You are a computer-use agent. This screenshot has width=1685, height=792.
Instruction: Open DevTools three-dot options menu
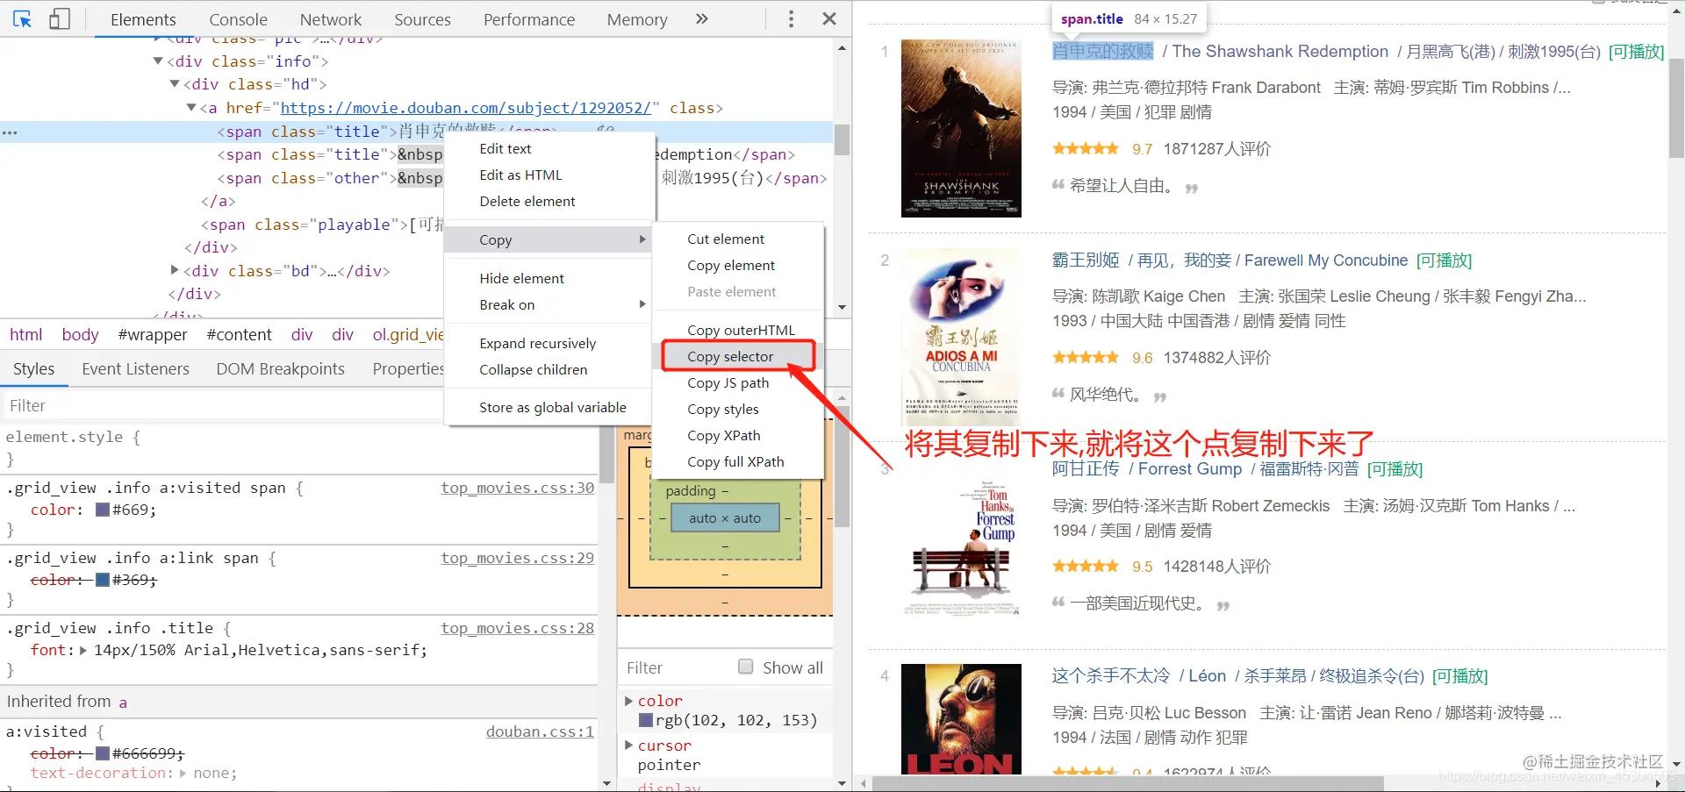(791, 18)
